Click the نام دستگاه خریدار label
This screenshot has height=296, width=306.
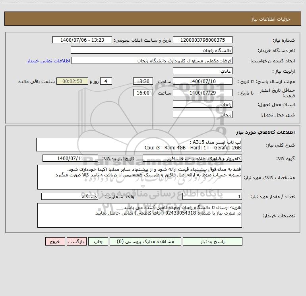tap(276, 50)
